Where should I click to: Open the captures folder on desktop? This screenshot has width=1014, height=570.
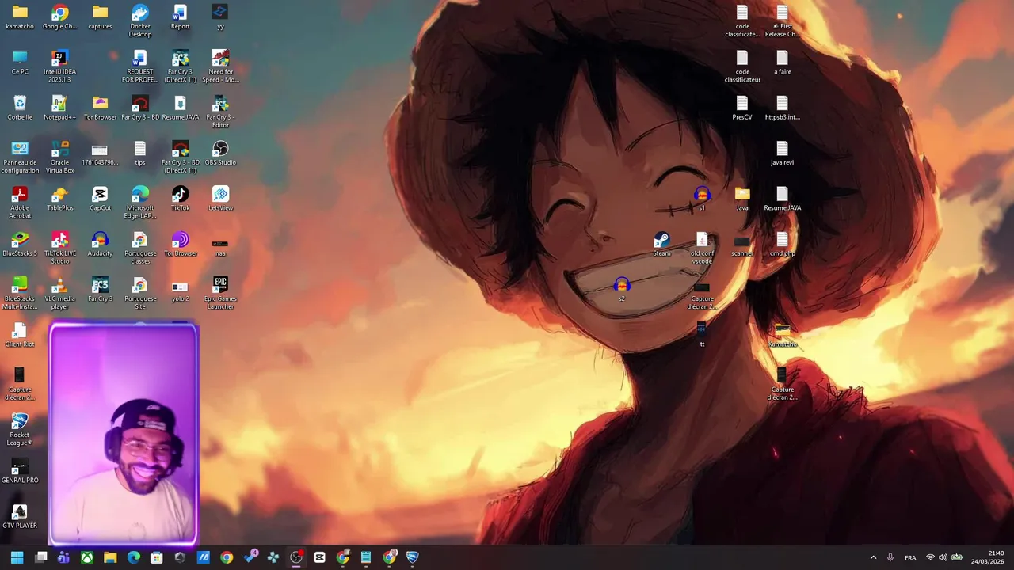tap(100, 17)
